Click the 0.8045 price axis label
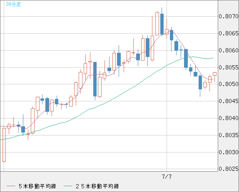Viewport: 239px width, 192px height. pyautogui.click(x=229, y=101)
